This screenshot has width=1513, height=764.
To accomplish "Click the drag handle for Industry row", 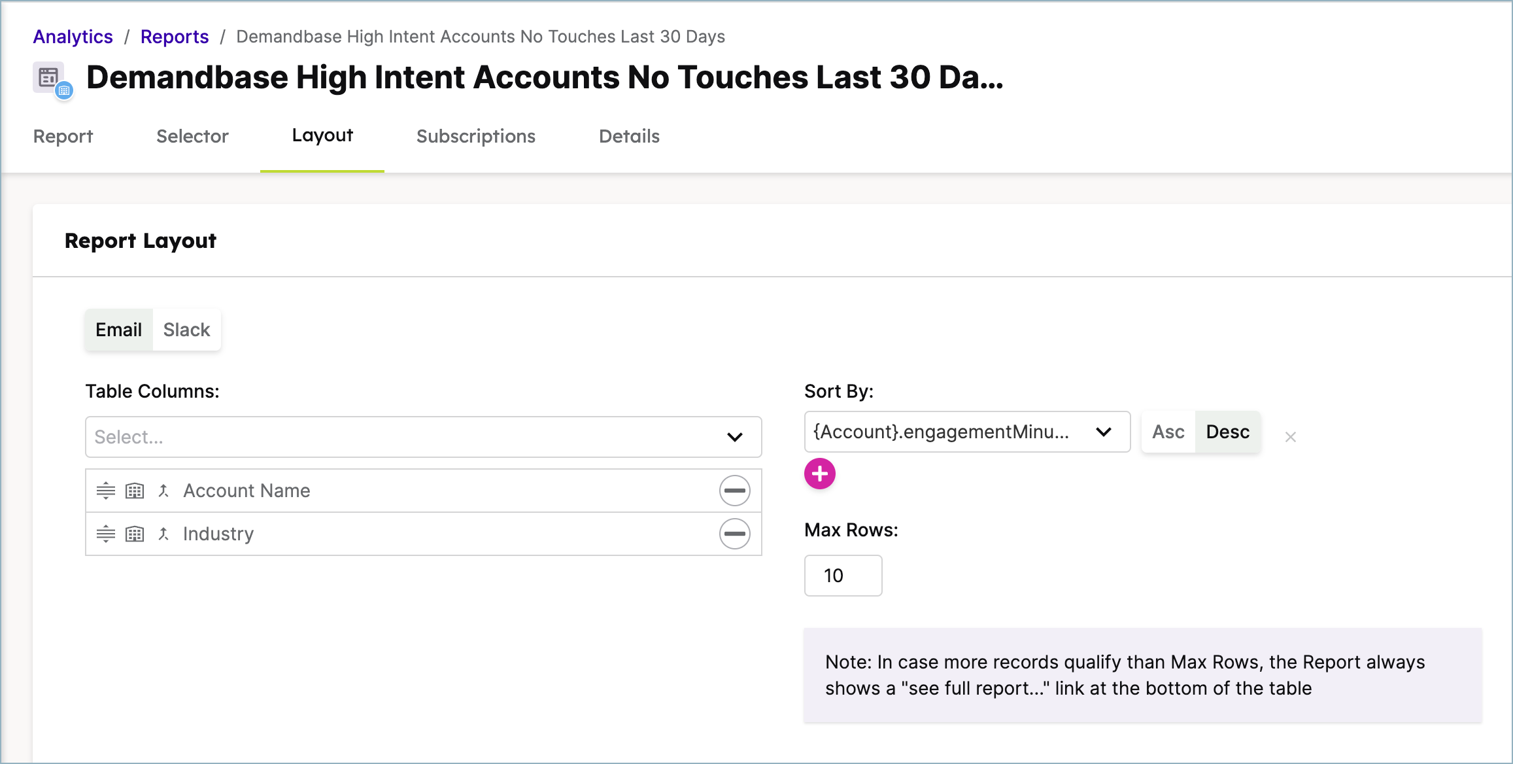I will point(106,534).
